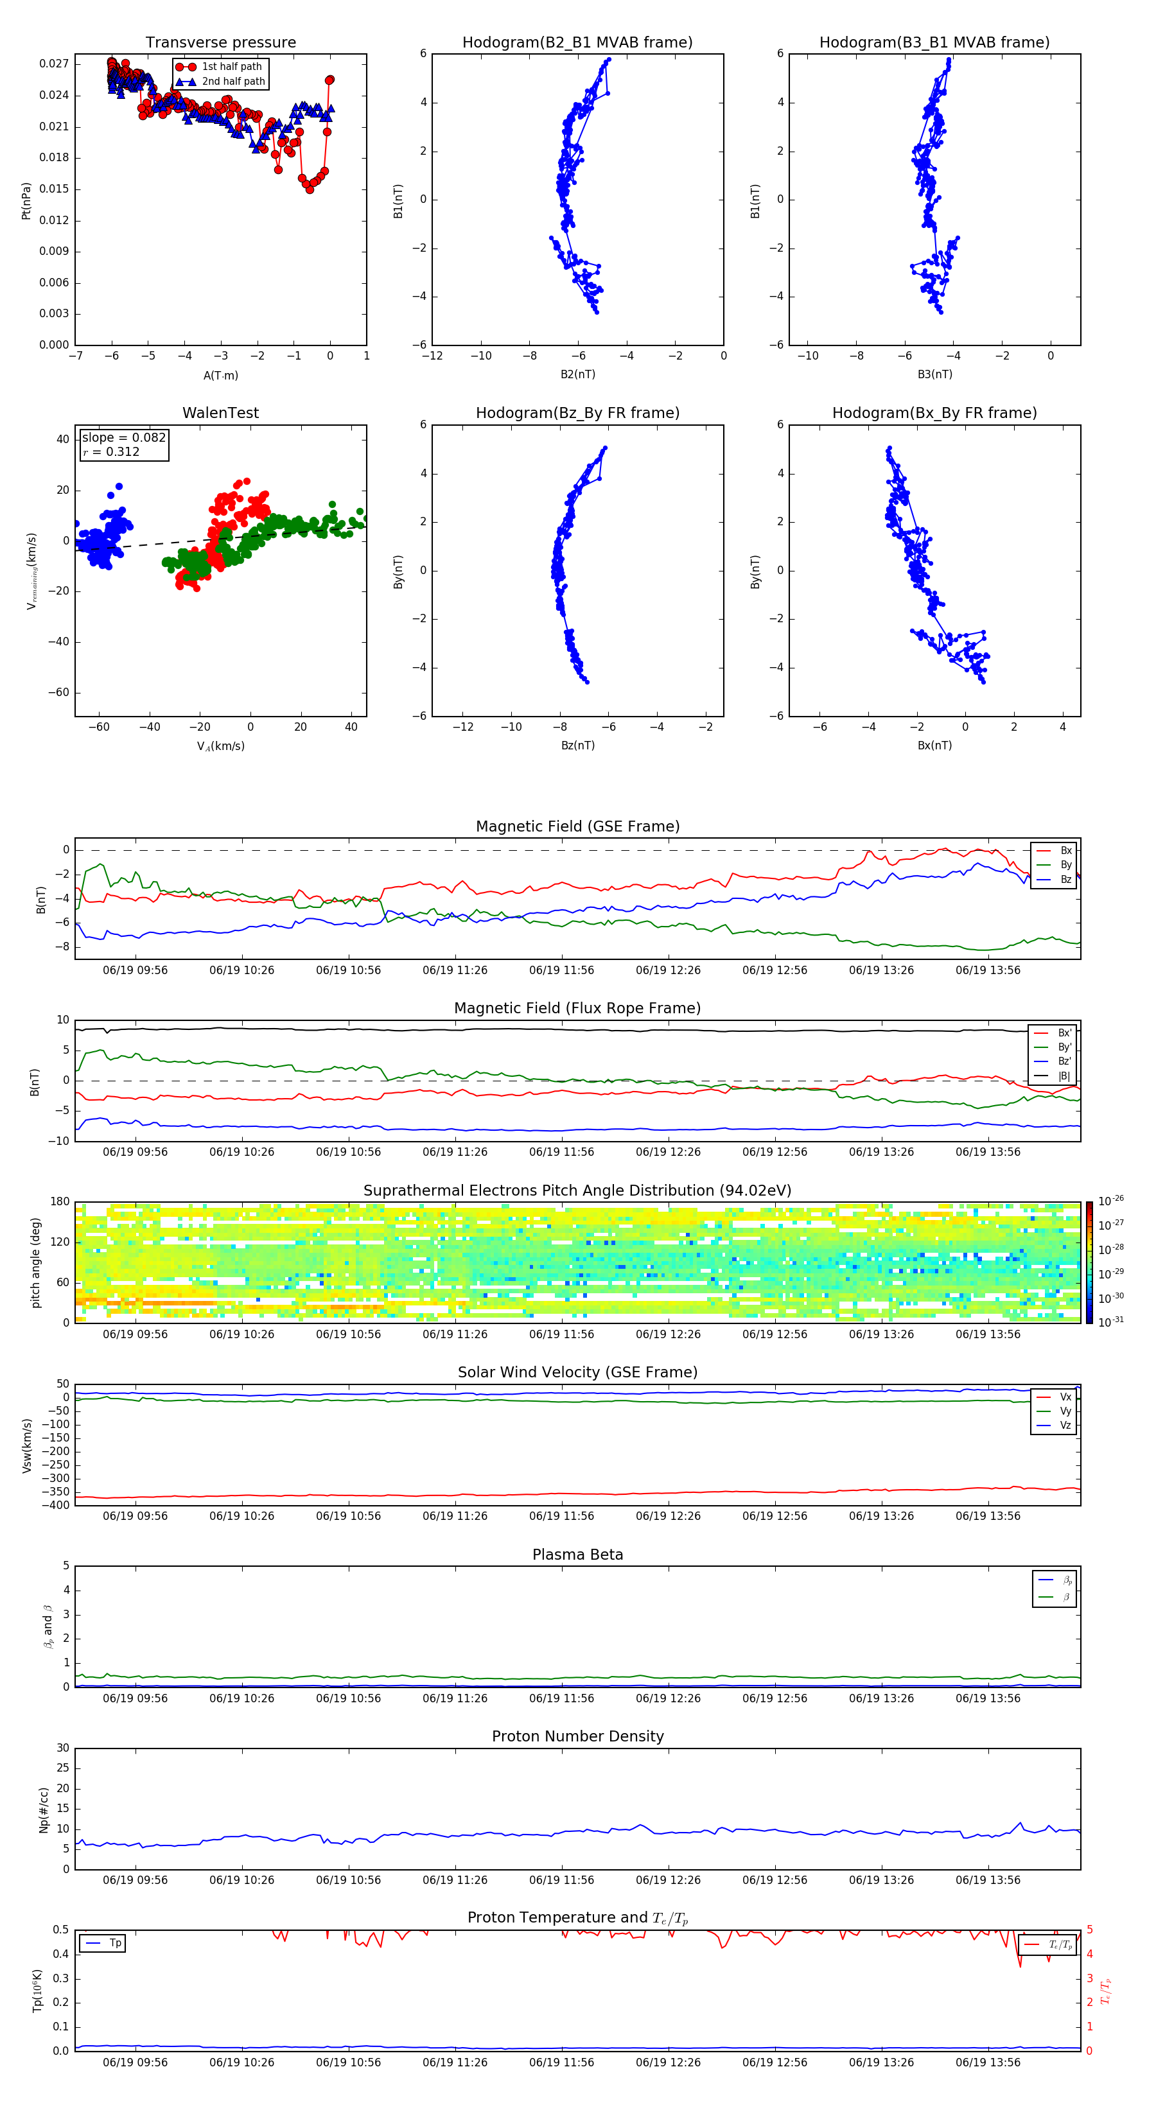Click the "Pt(nPa)" y-axis label
Screen dimensions: 1156x2119
26,201
